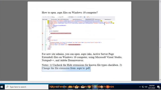Image resolution: width=161 pixels, height=90 pixels.
Task: Click the document's vertical scrollbar up arrow
Action: click(x=160, y=1)
